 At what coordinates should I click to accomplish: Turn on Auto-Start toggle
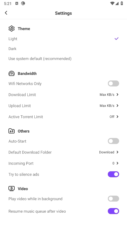pyautogui.click(x=113, y=141)
